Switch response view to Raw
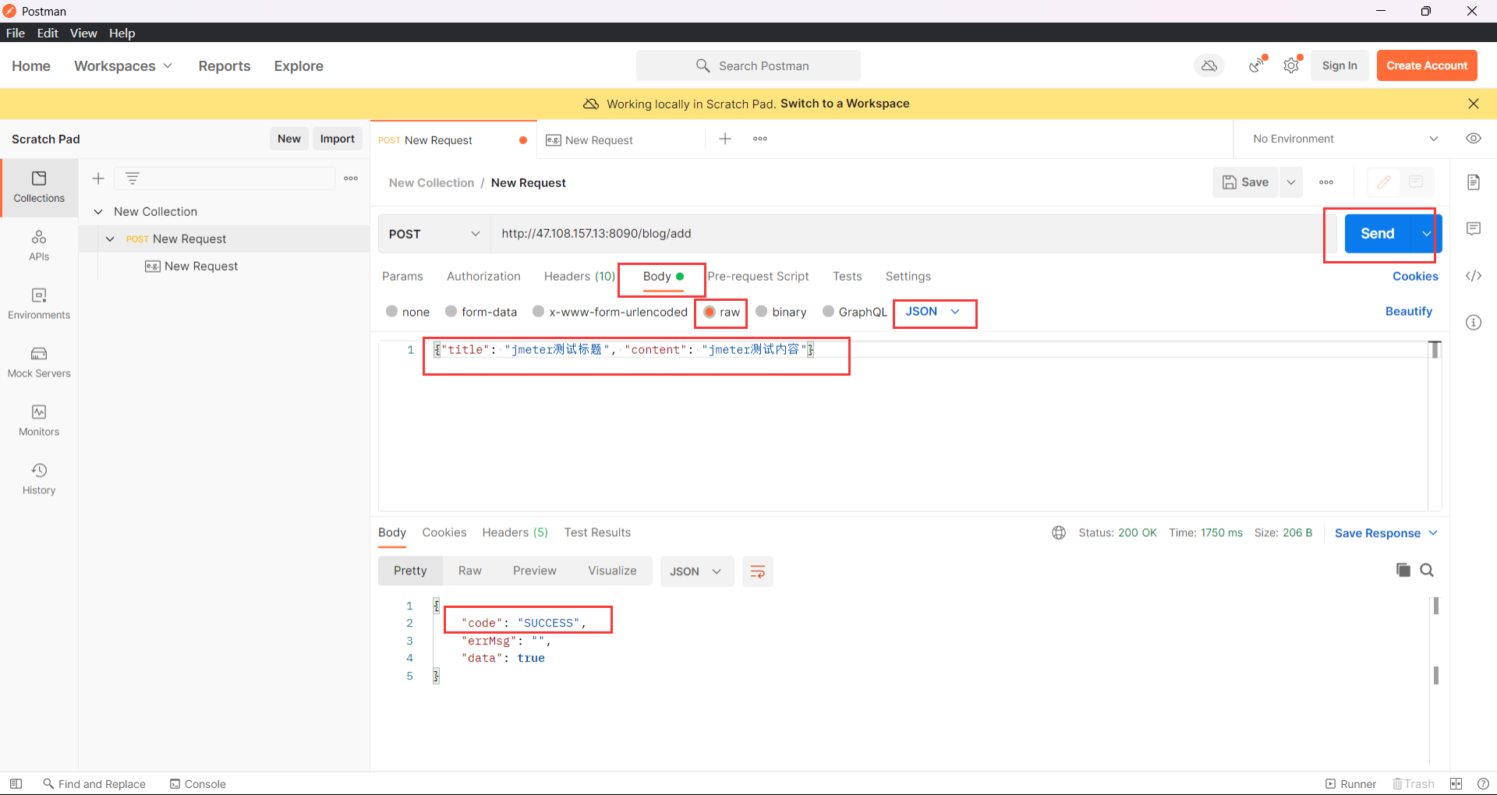This screenshot has width=1497, height=795. tap(470, 571)
